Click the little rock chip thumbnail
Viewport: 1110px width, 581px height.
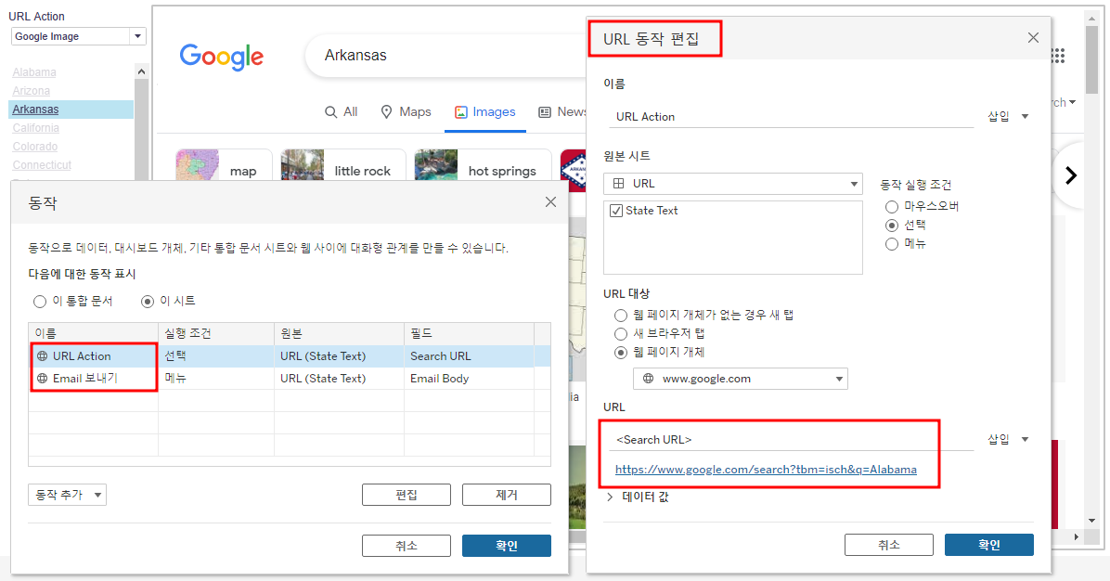point(303,165)
